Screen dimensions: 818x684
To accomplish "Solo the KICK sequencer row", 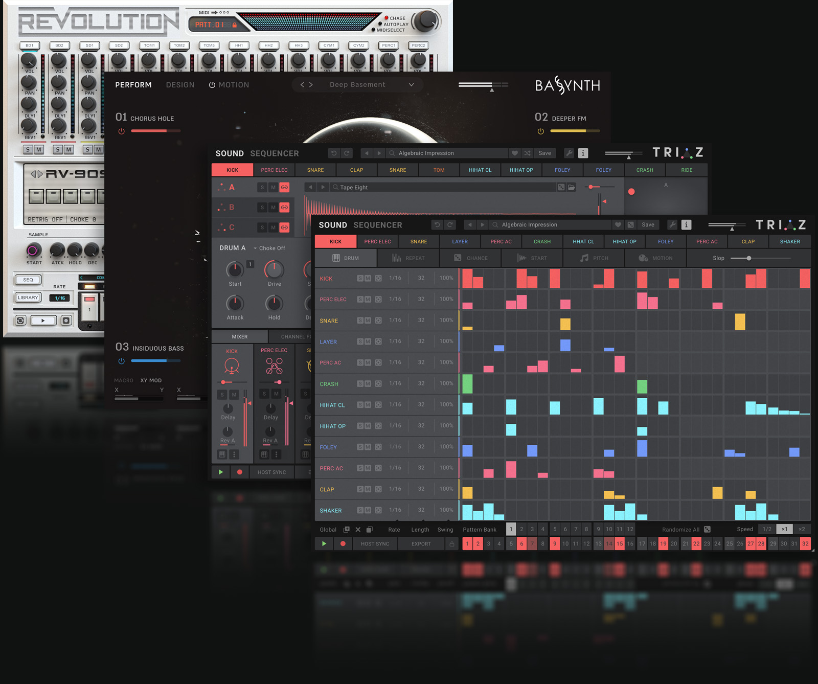I will [x=360, y=278].
